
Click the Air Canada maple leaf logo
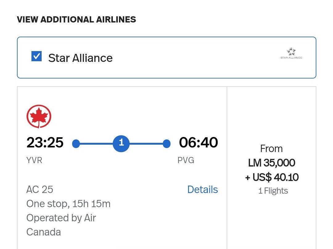click(x=39, y=117)
